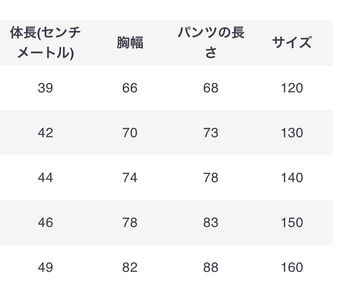
Task: Select the size 160 cell
Action: 292,268
